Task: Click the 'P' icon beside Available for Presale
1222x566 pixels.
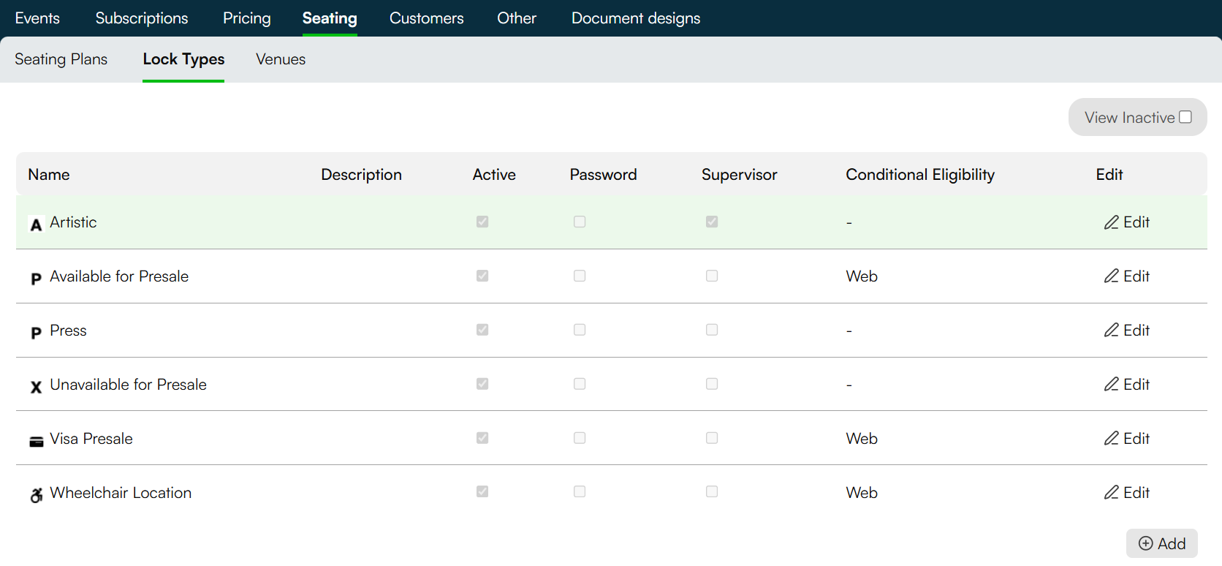Action: tap(36, 279)
